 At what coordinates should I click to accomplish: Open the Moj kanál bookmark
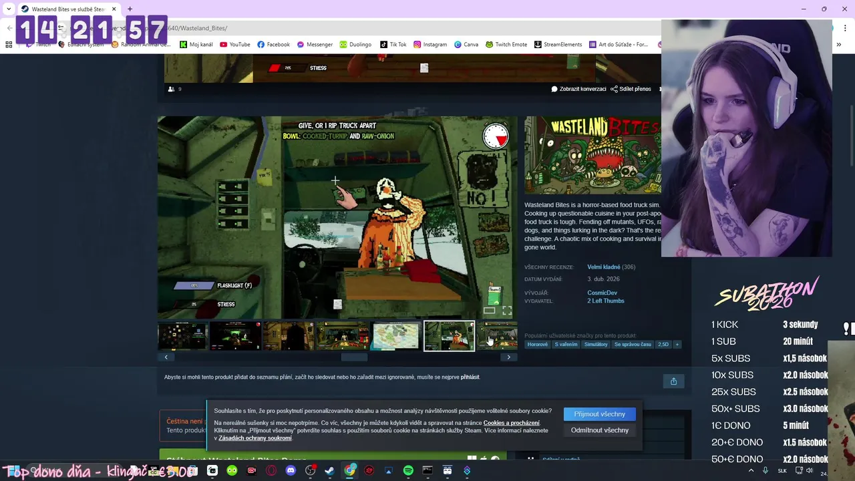point(196,44)
